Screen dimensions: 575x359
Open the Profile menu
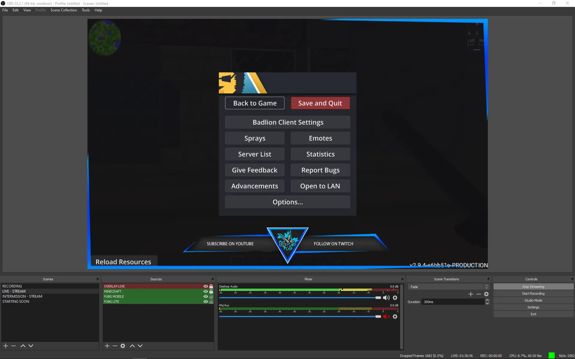pos(41,10)
